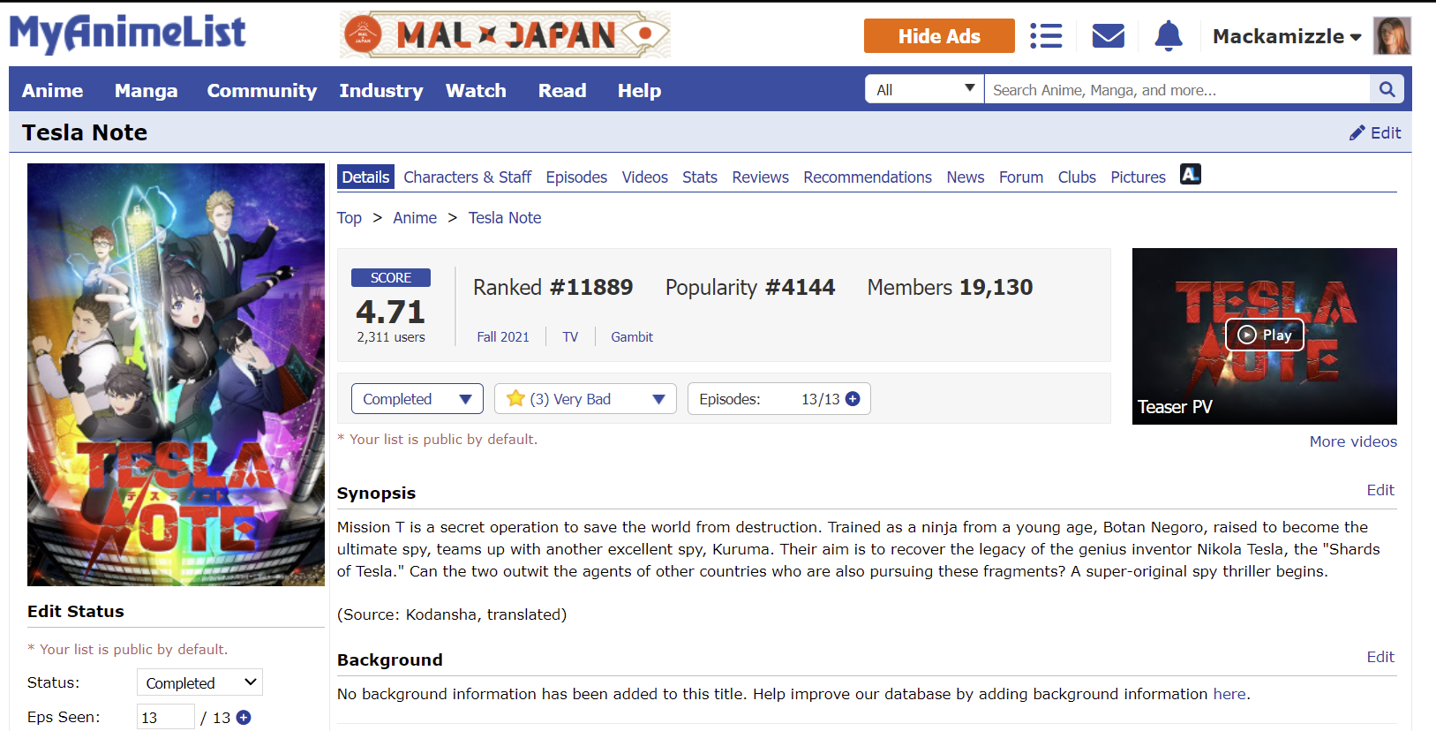
Task: Click the Tesla Note page title
Action: click(85, 132)
